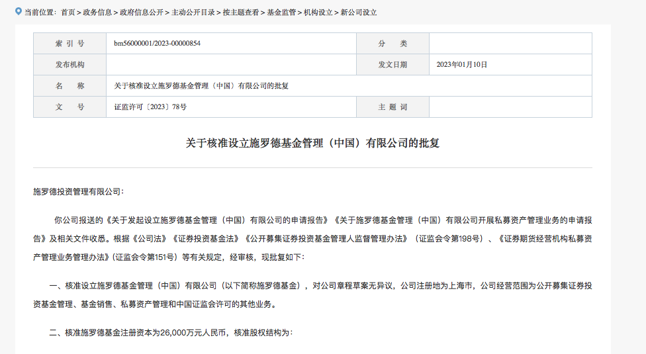Click the 主题词 label cell

tap(392, 107)
